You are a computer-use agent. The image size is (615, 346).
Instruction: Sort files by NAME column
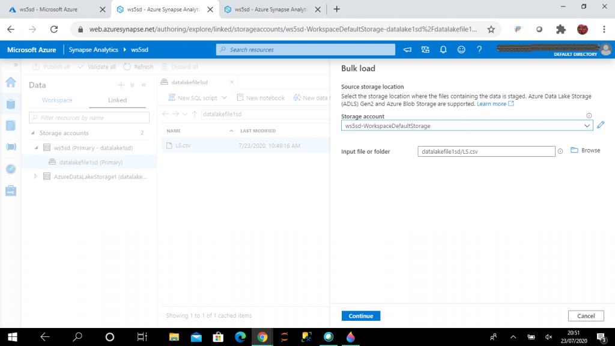click(174, 130)
